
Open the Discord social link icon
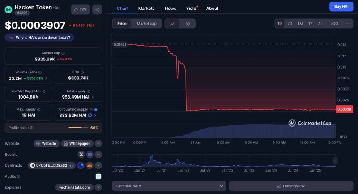pyautogui.click(x=90, y=155)
